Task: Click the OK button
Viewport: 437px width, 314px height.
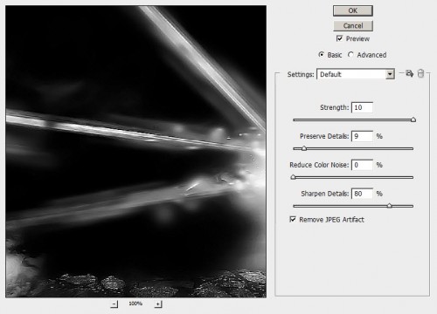Action: 353,10
